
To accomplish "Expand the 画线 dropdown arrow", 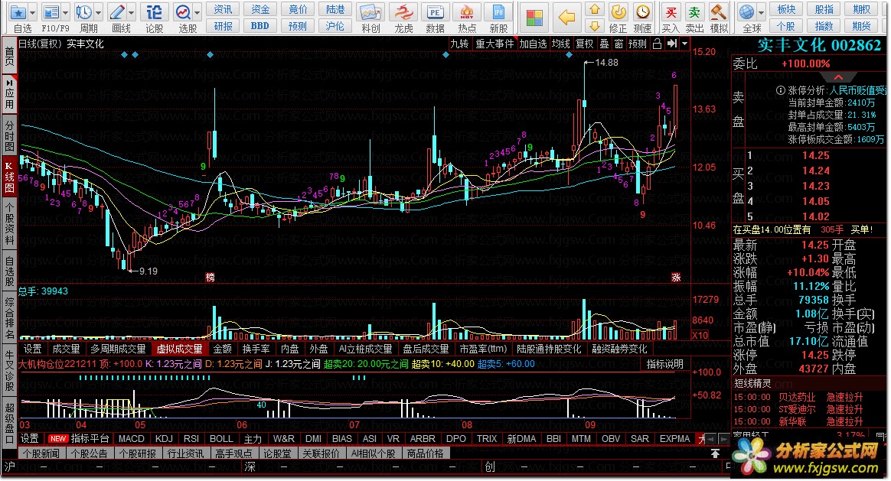I will point(131,12).
